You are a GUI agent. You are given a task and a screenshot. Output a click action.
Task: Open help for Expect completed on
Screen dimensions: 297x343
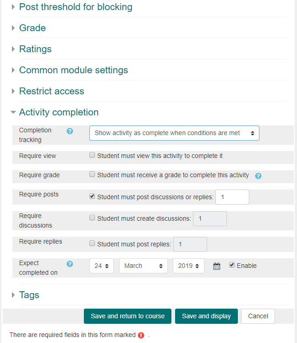(70, 264)
